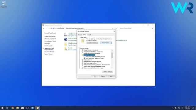Viewport: 196px width, 110px height.
Task: Click the Back arrow in Control Panel
Action: [x=43, y=29]
